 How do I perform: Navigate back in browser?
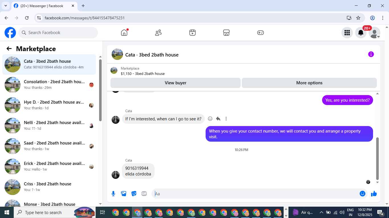pyautogui.click(x=6, y=18)
